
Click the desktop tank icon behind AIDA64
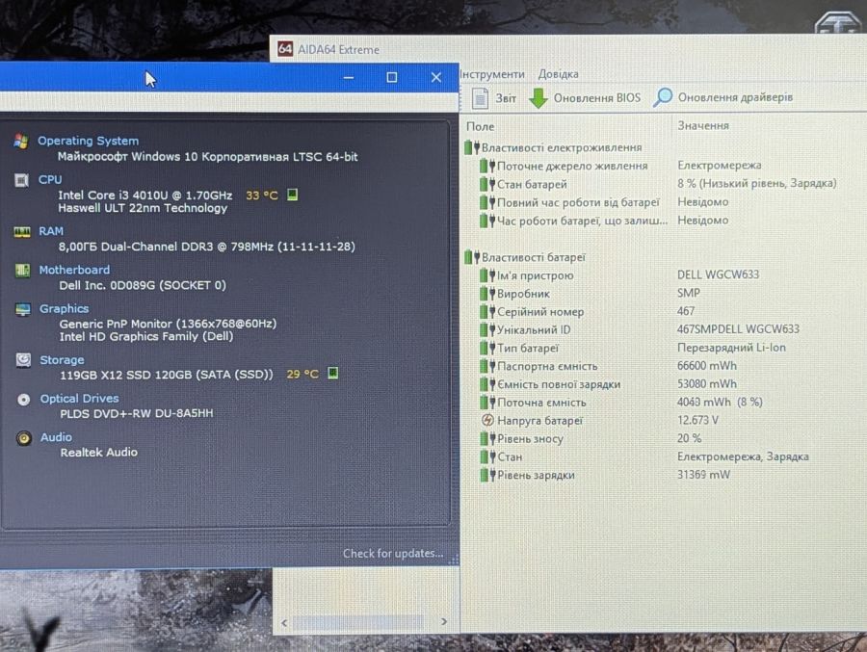pos(837,23)
